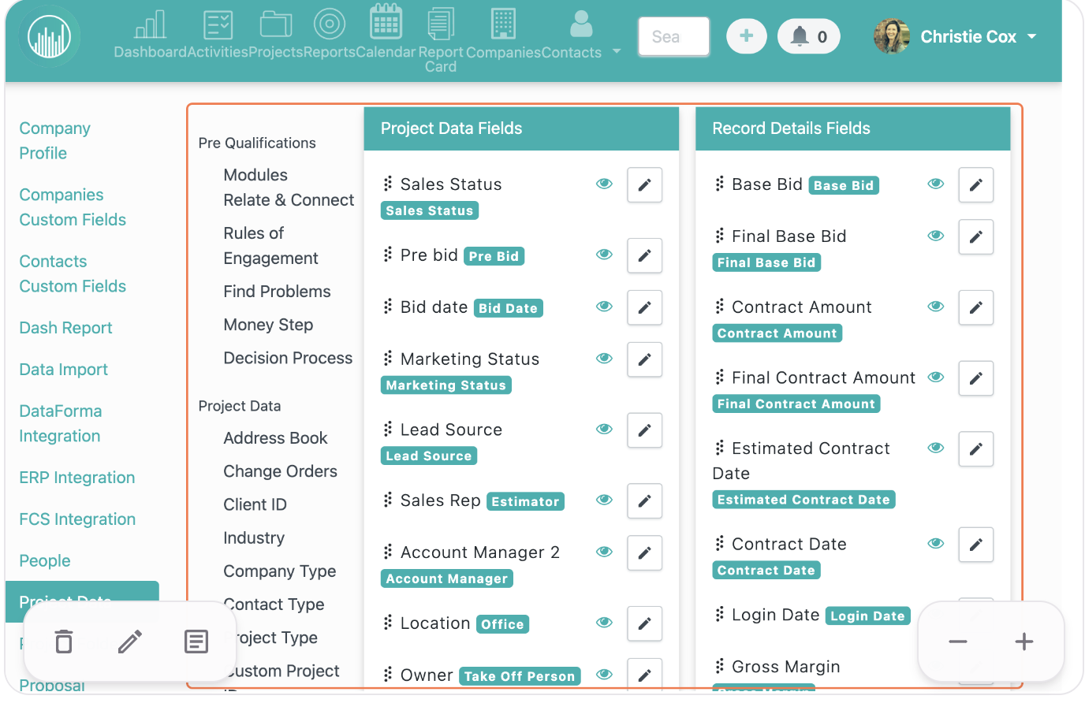
Task: Edit the Contract Date field with pencil
Action: coord(975,545)
